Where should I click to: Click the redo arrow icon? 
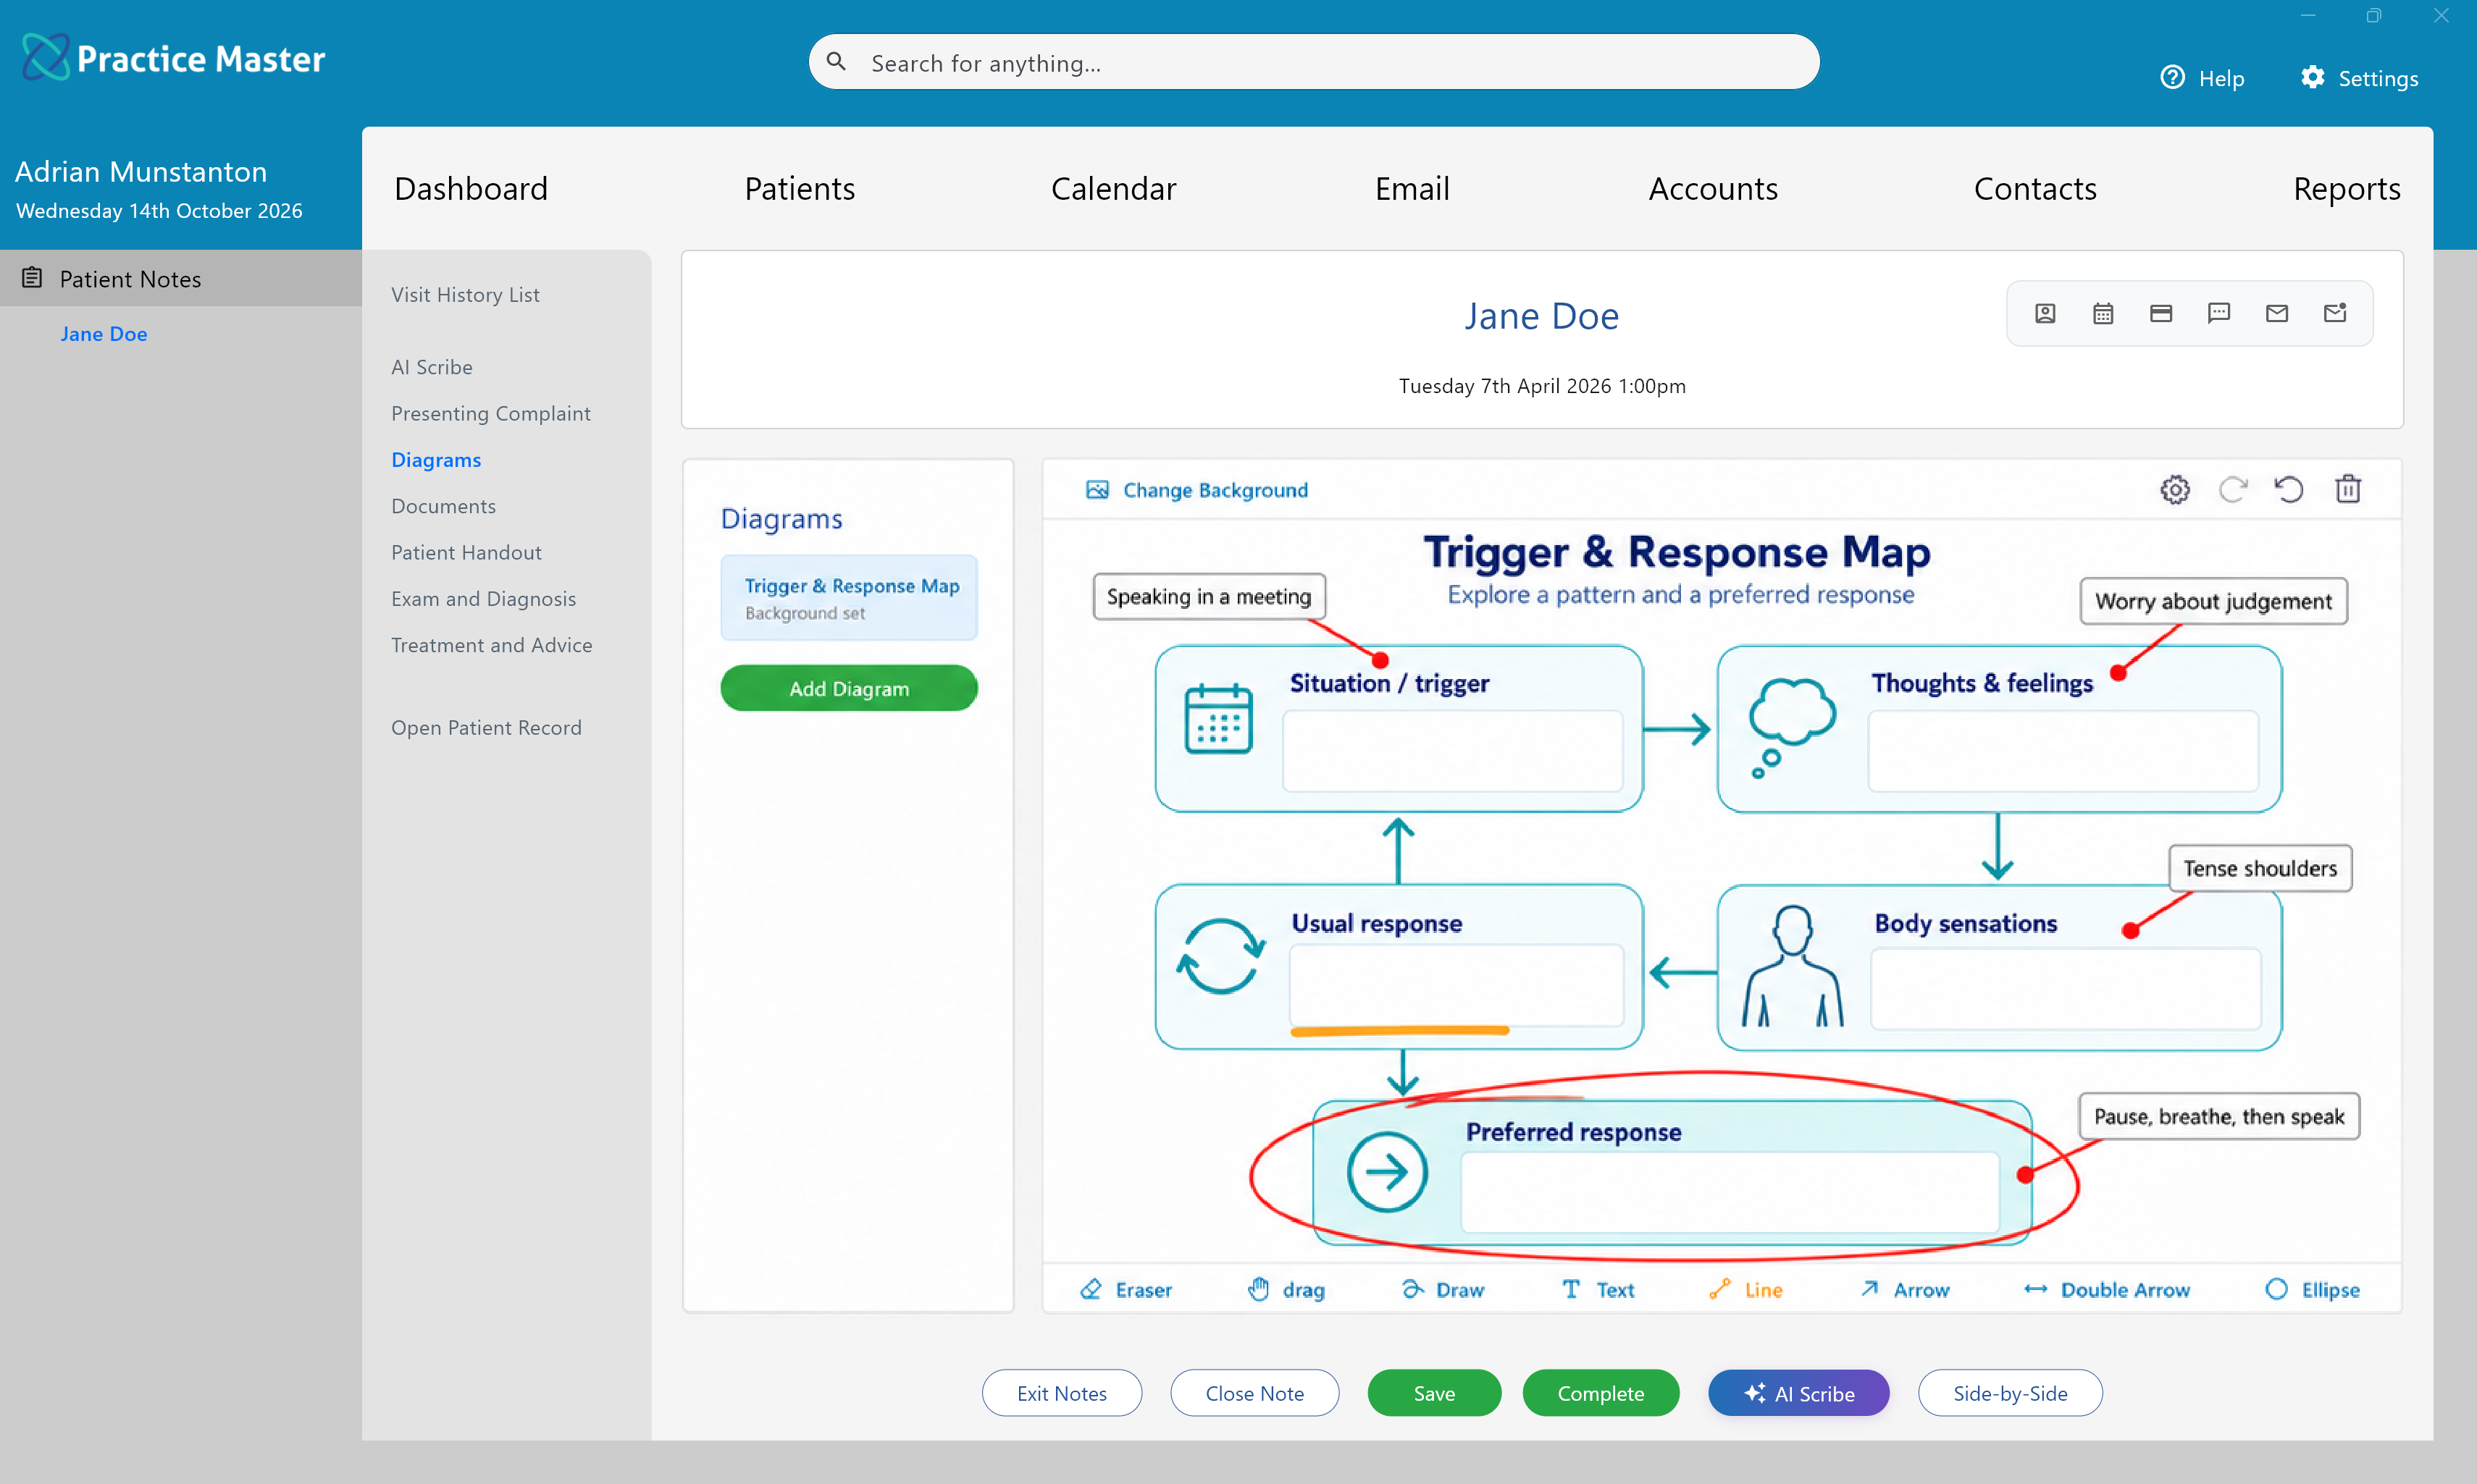(2232, 490)
